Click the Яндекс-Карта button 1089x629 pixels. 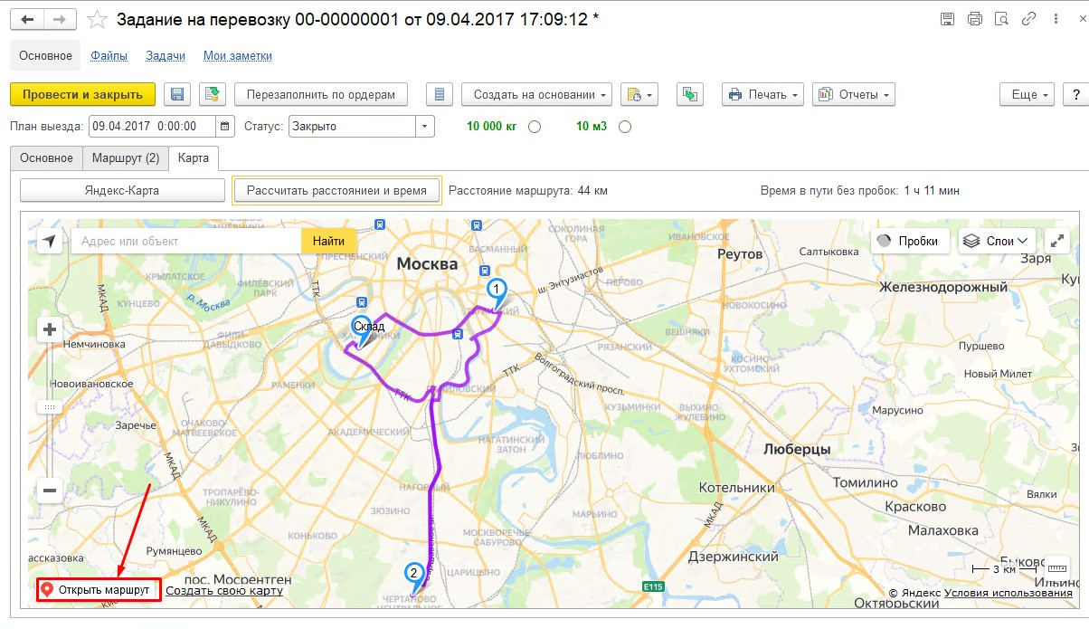coord(122,190)
